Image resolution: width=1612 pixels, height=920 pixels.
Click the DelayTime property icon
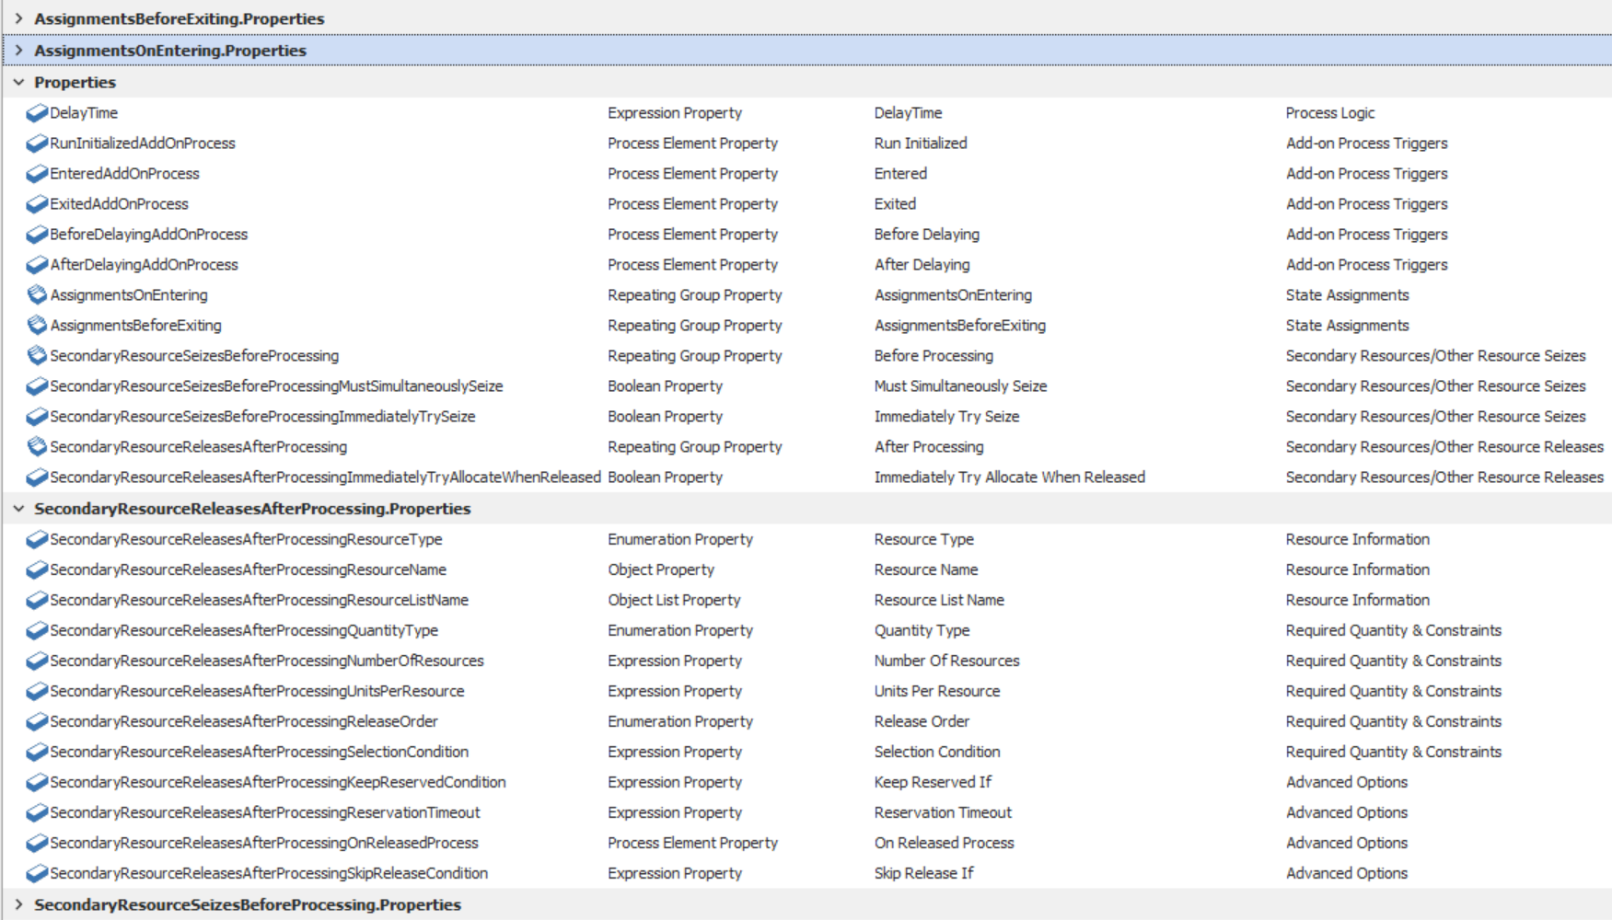tap(37, 113)
